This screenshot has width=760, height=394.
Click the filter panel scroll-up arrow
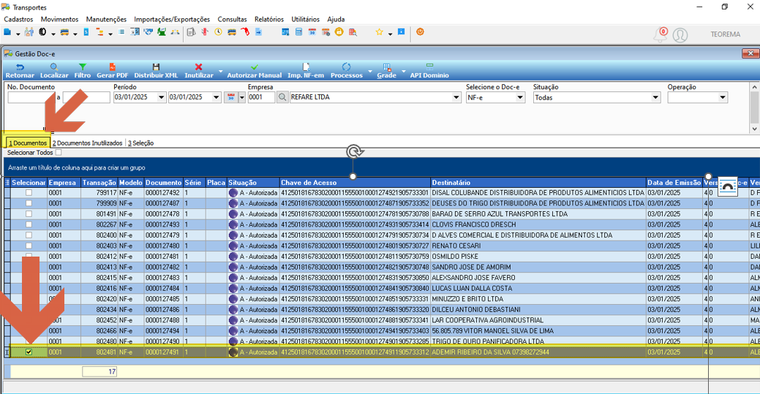(754, 87)
